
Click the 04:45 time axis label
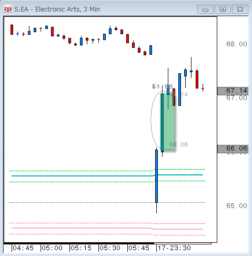point(23,248)
